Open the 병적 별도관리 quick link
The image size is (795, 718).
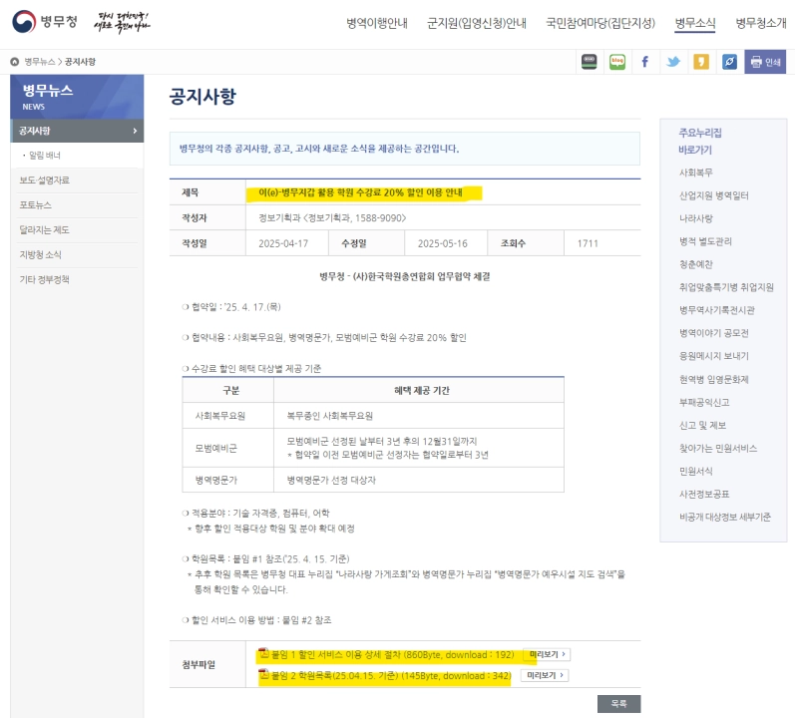[x=705, y=241]
